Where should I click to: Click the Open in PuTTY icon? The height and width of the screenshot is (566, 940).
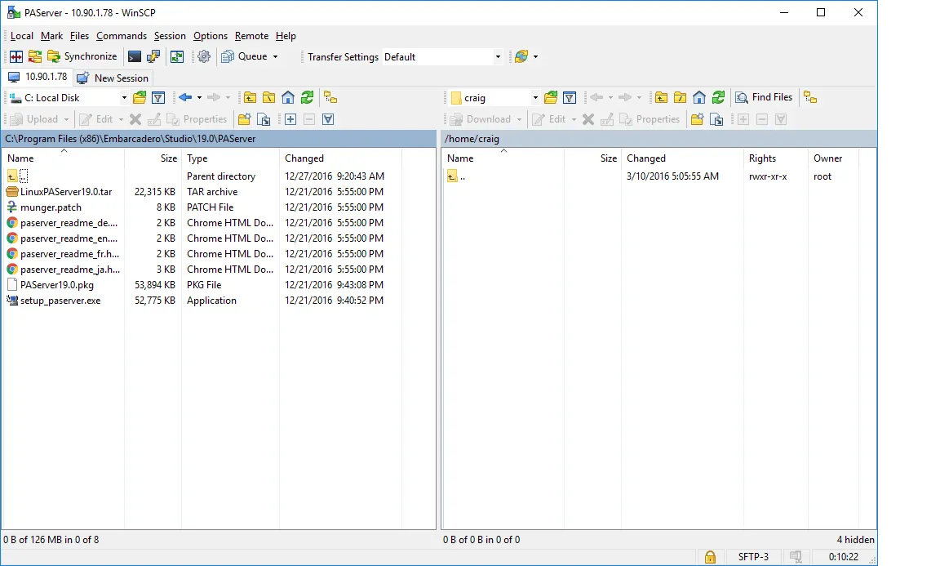point(153,56)
